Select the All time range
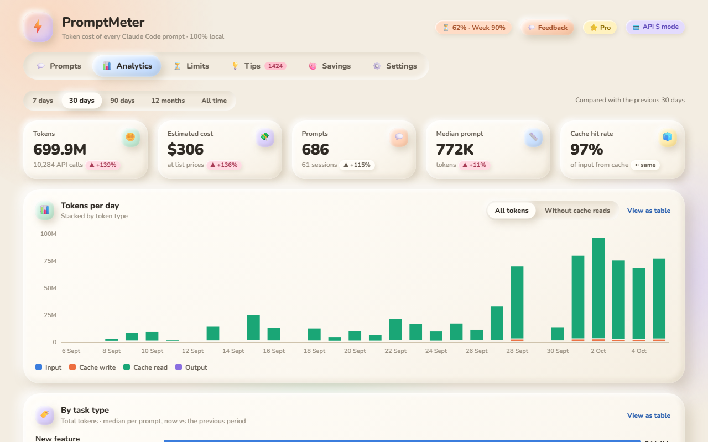 [214, 101]
